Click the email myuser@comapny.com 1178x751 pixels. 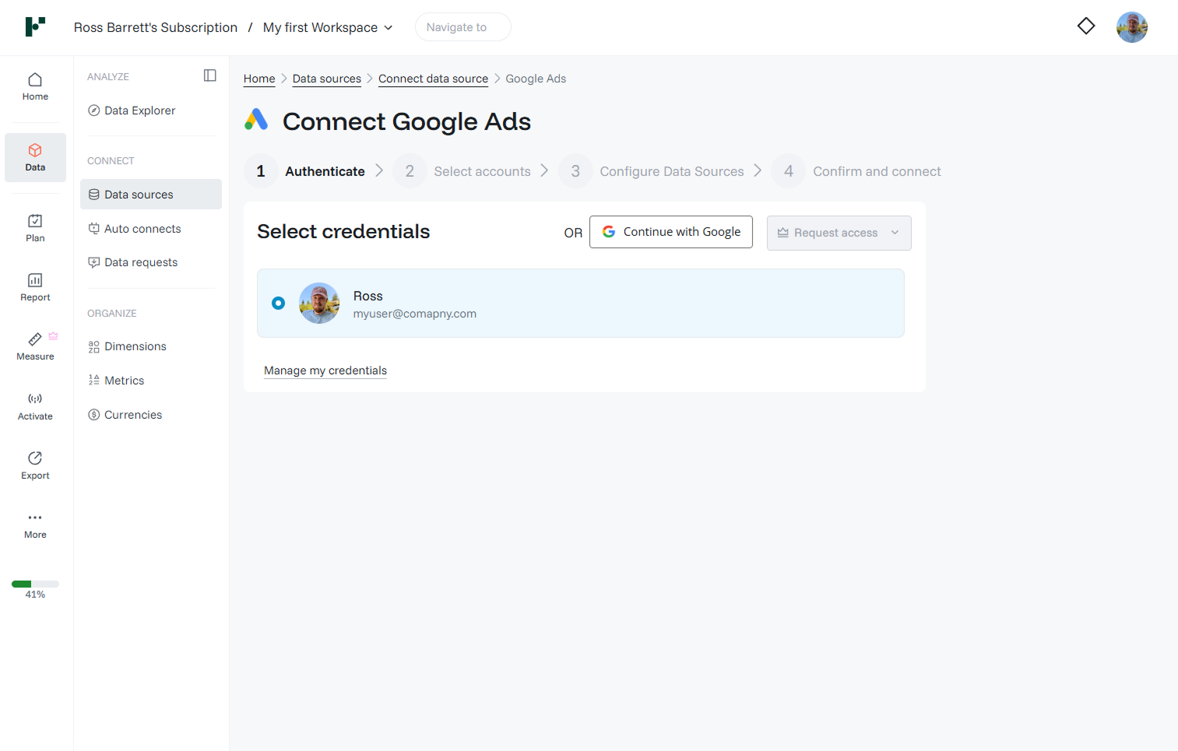pyautogui.click(x=415, y=314)
